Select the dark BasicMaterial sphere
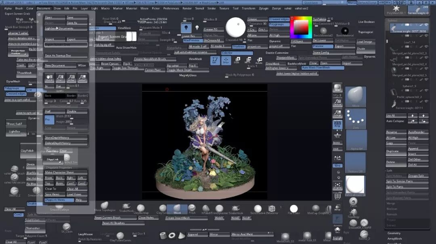436x244 pixels. pos(345,31)
